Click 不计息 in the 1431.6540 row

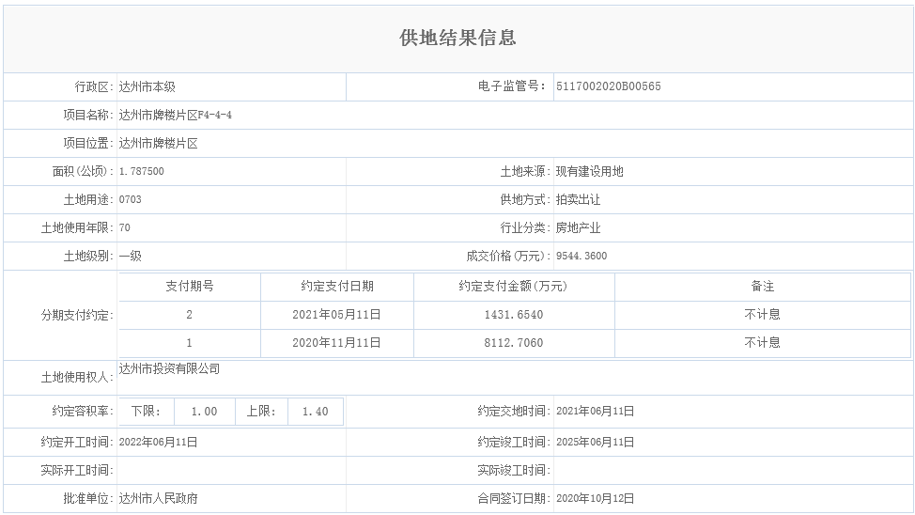point(762,315)
